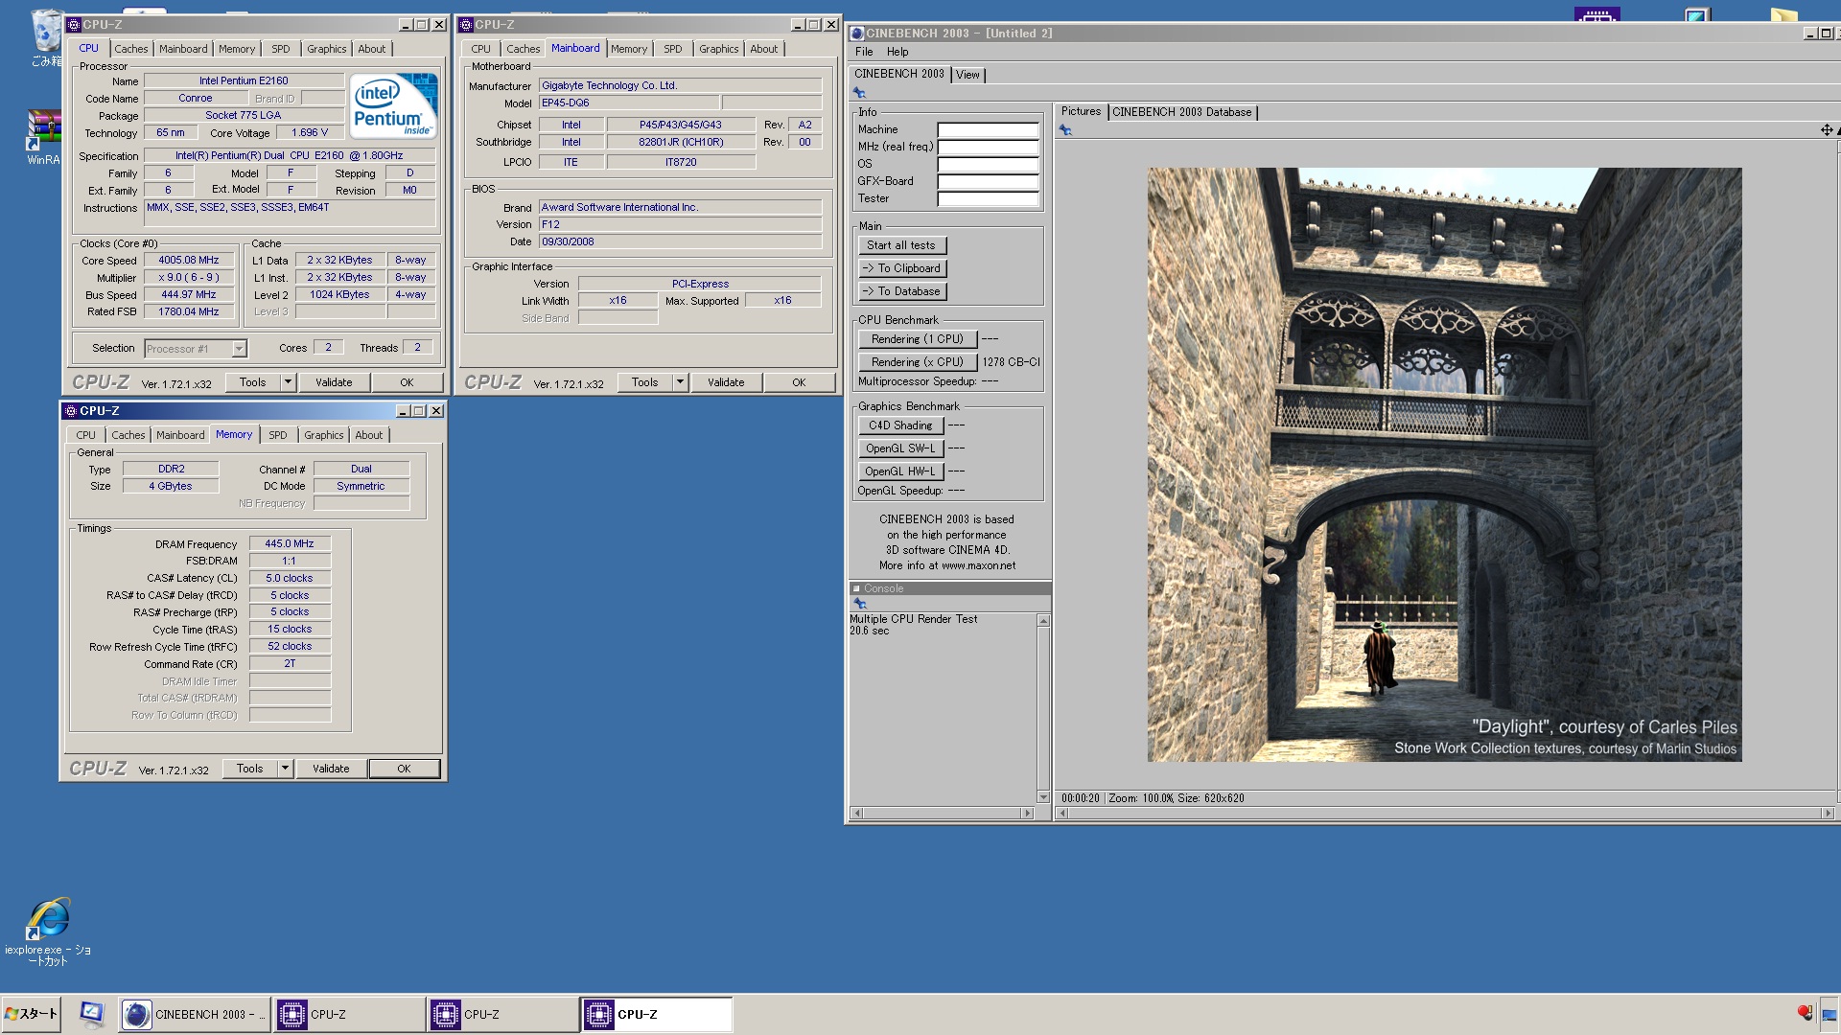1841x1035 pixels.
Task: Open the Recycle Bin desktop icon
Action: point(45,31)
